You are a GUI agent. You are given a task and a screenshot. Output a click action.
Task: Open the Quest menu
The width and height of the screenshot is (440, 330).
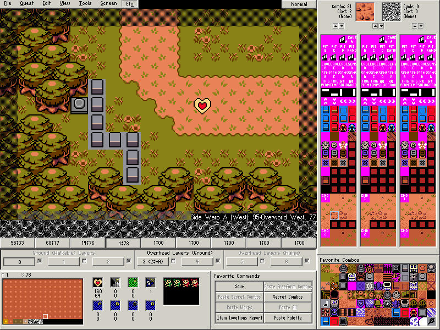pyautogui.click(x=26, y=3)
